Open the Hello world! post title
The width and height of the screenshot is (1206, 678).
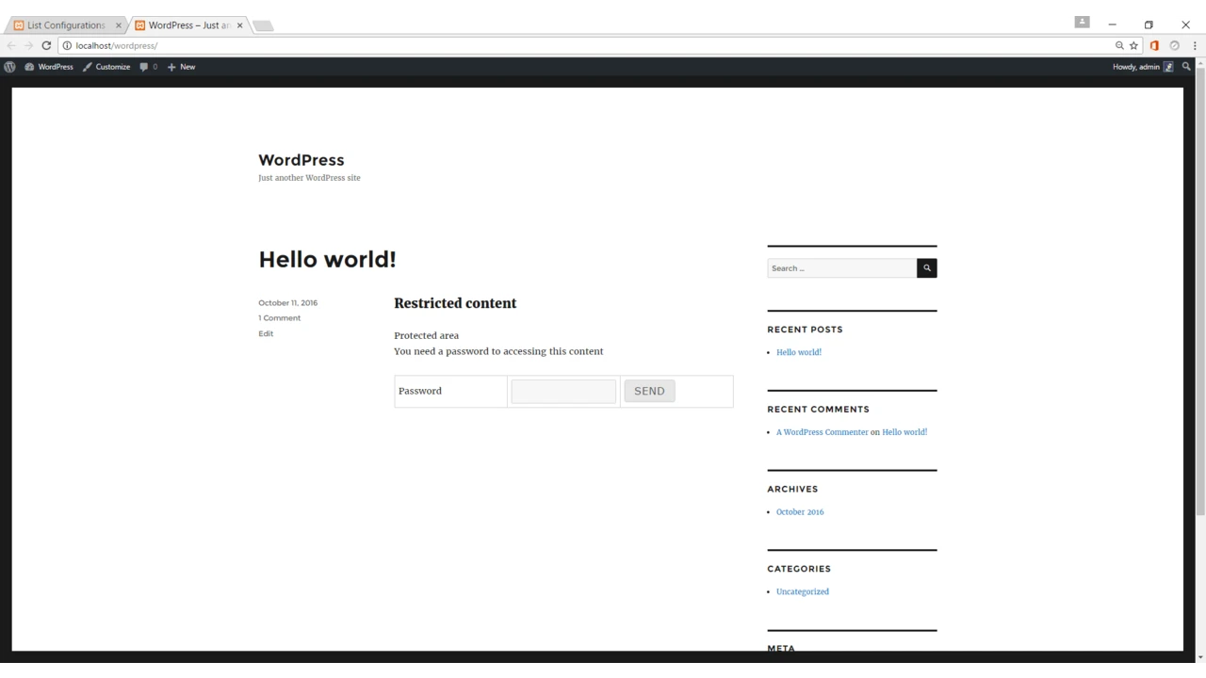pyautogui.click(x=327, y=259)
